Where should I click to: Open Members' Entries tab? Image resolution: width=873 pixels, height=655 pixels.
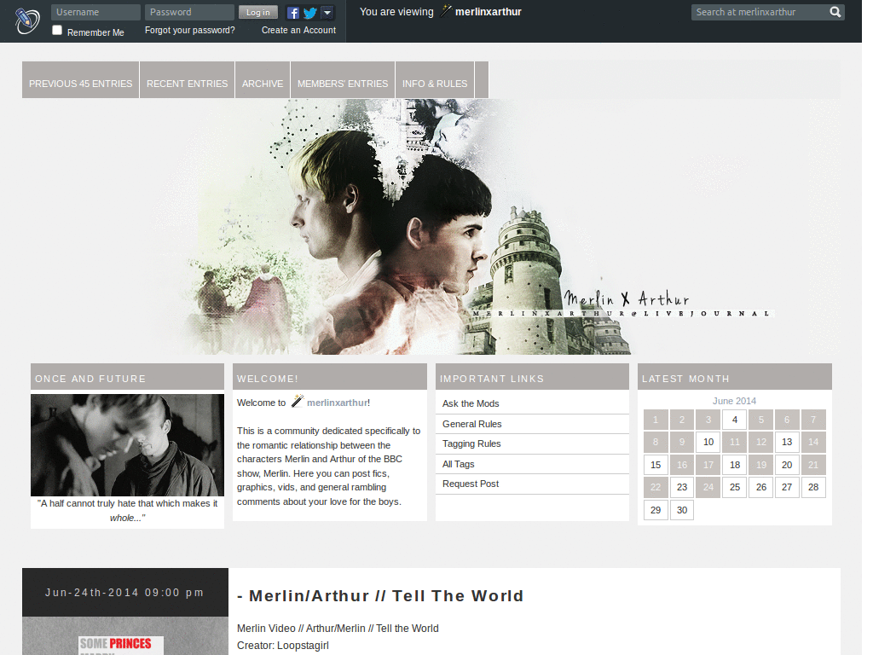[343, 80]
